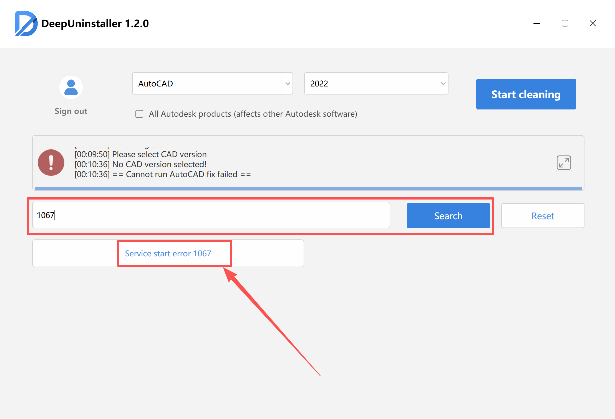Click the DeepUninstaller logo icon

coord(26,24)
